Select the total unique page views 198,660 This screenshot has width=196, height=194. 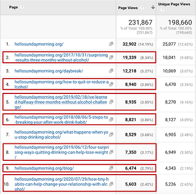180,22
